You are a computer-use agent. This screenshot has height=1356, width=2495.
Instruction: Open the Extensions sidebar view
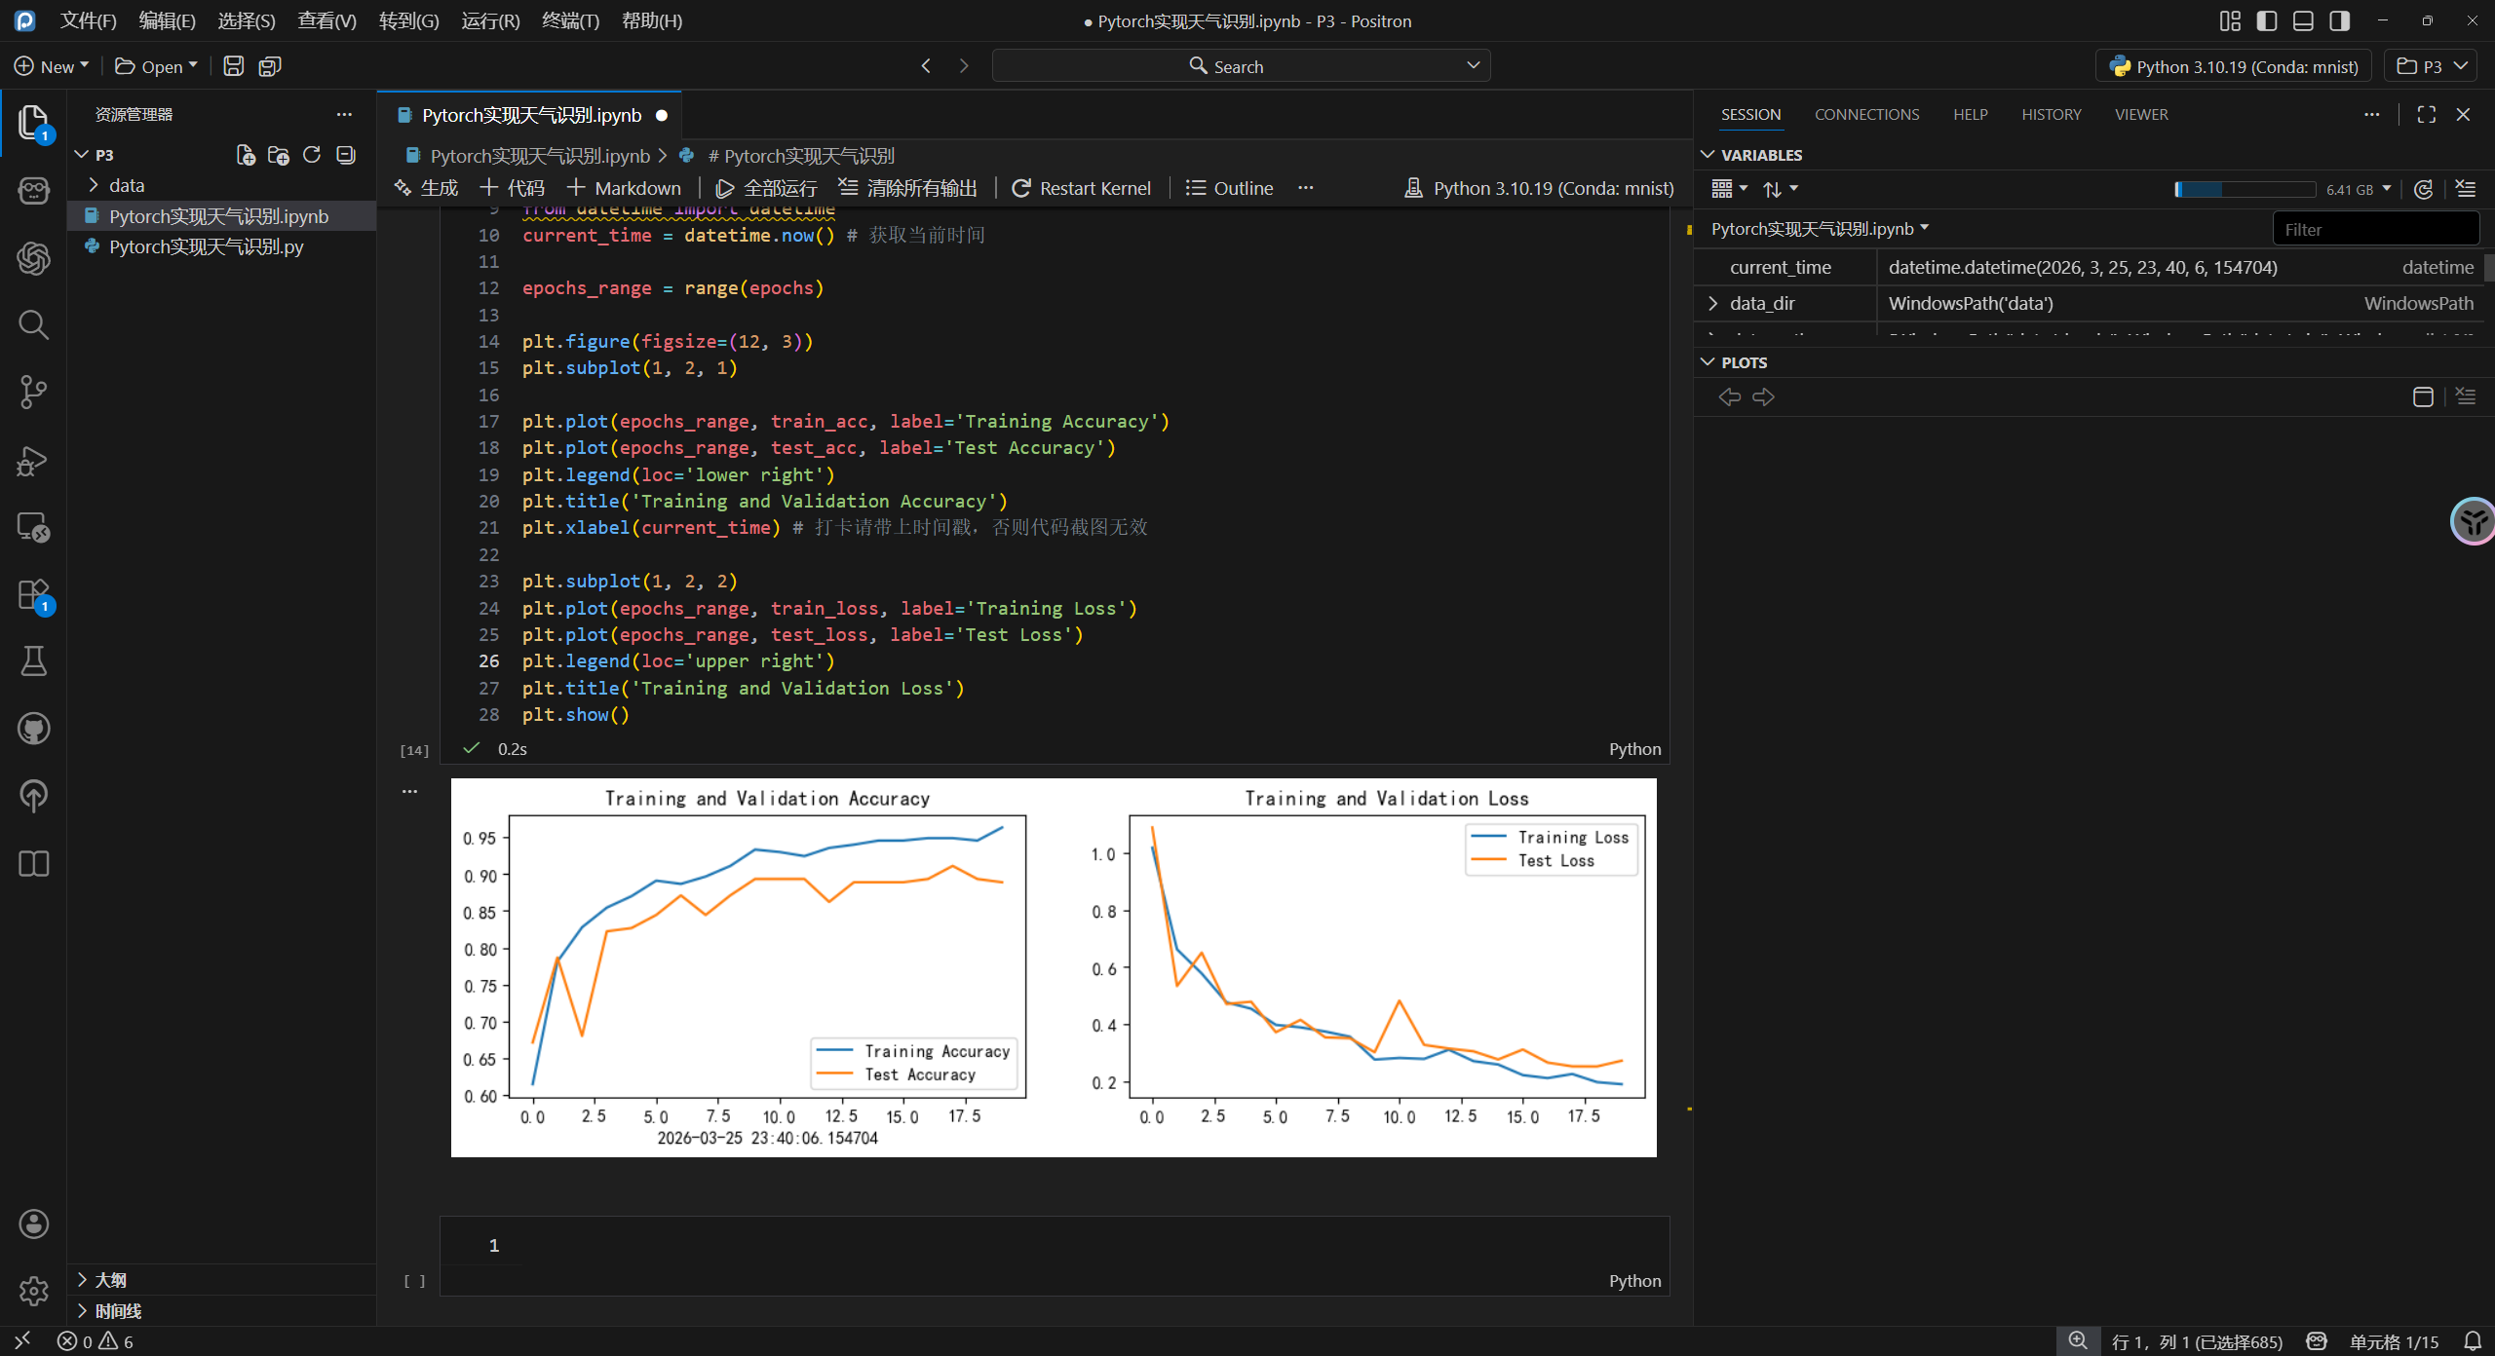[33, 594]
